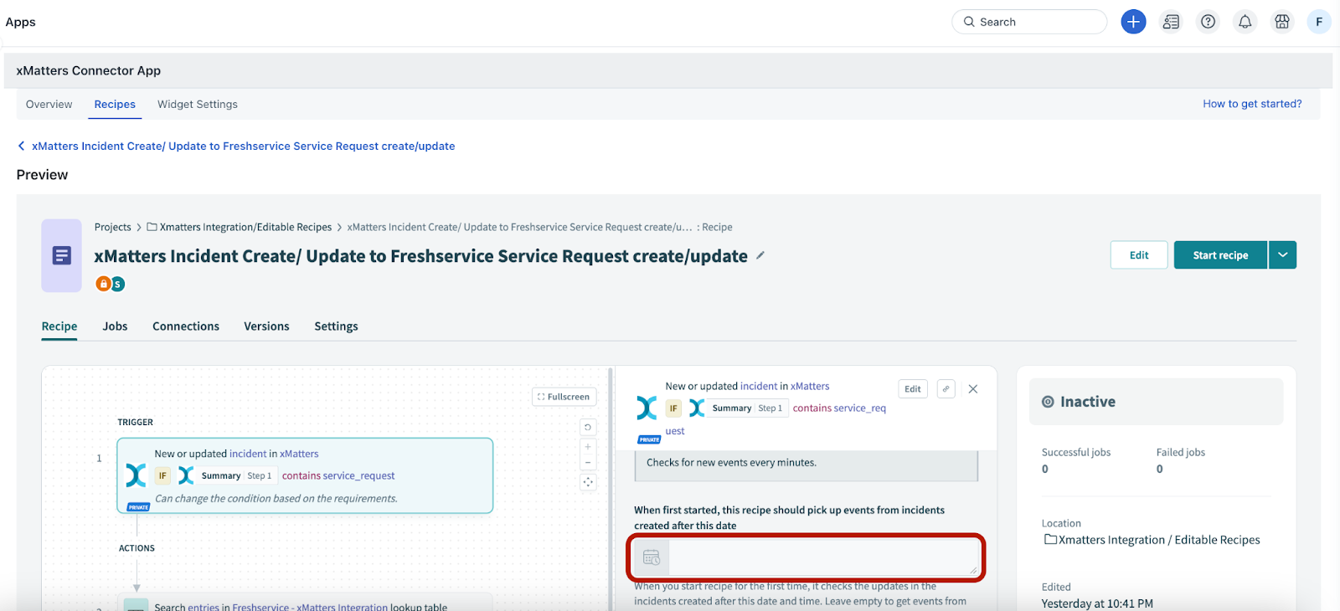This screenshot has width=1340, height=611.
Task: Click the xMatters logo in trigger card
Action: coord(136,475)
